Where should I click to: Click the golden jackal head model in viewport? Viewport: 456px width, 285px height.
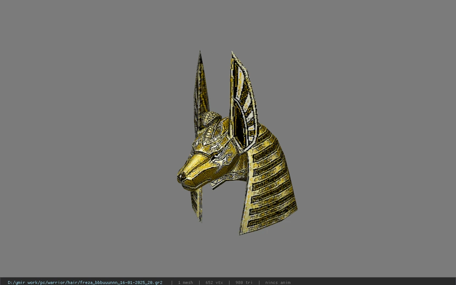click(x=237, y=143)
